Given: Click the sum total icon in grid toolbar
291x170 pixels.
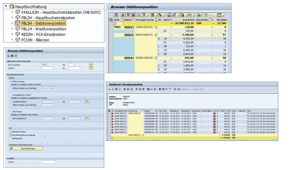Looking at the screenshot, I should (152, 15).
